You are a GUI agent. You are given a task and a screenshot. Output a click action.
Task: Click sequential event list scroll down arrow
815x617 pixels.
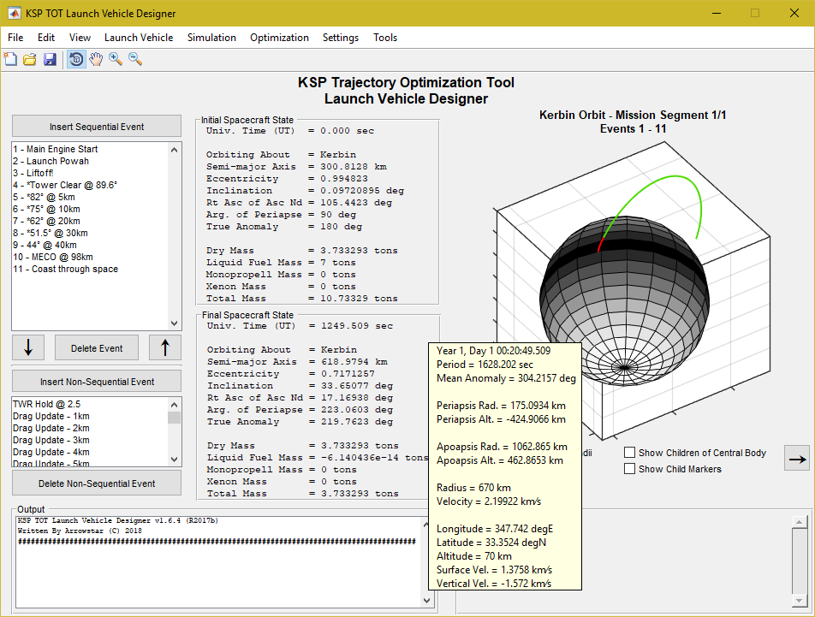[174, 323]
